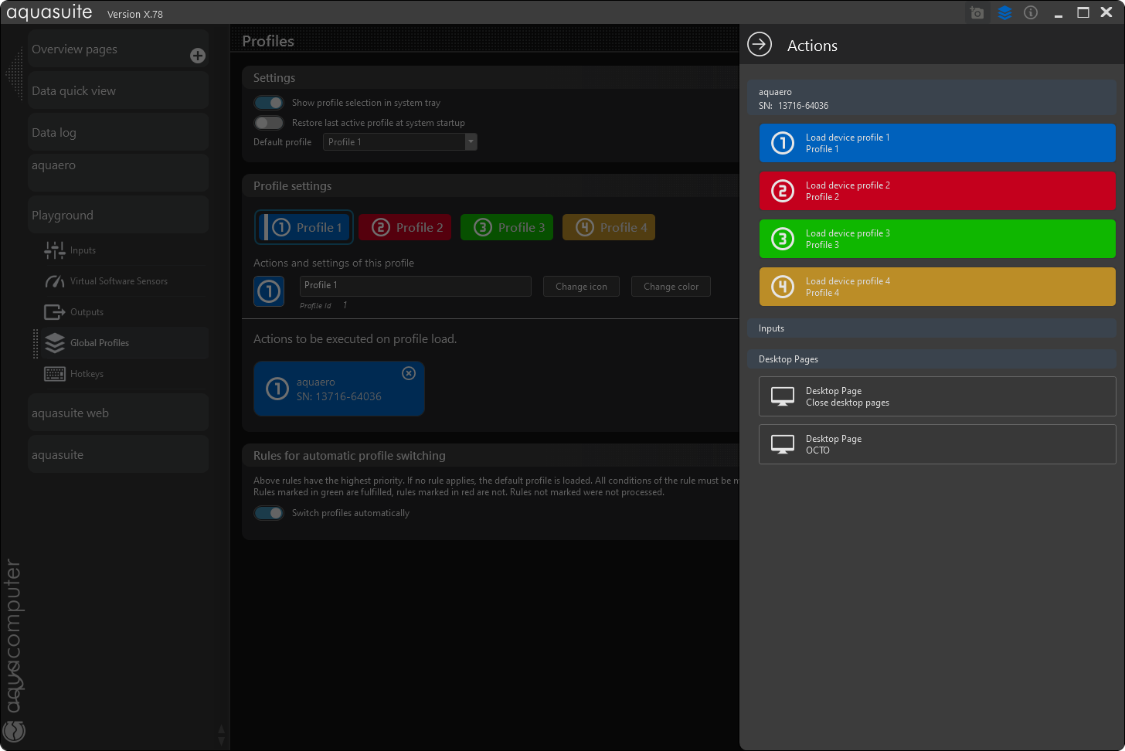This screenshot has height=751, width=1125.
Task: Disable Switch profiles automatically toggle
Action: pos(269,513)
